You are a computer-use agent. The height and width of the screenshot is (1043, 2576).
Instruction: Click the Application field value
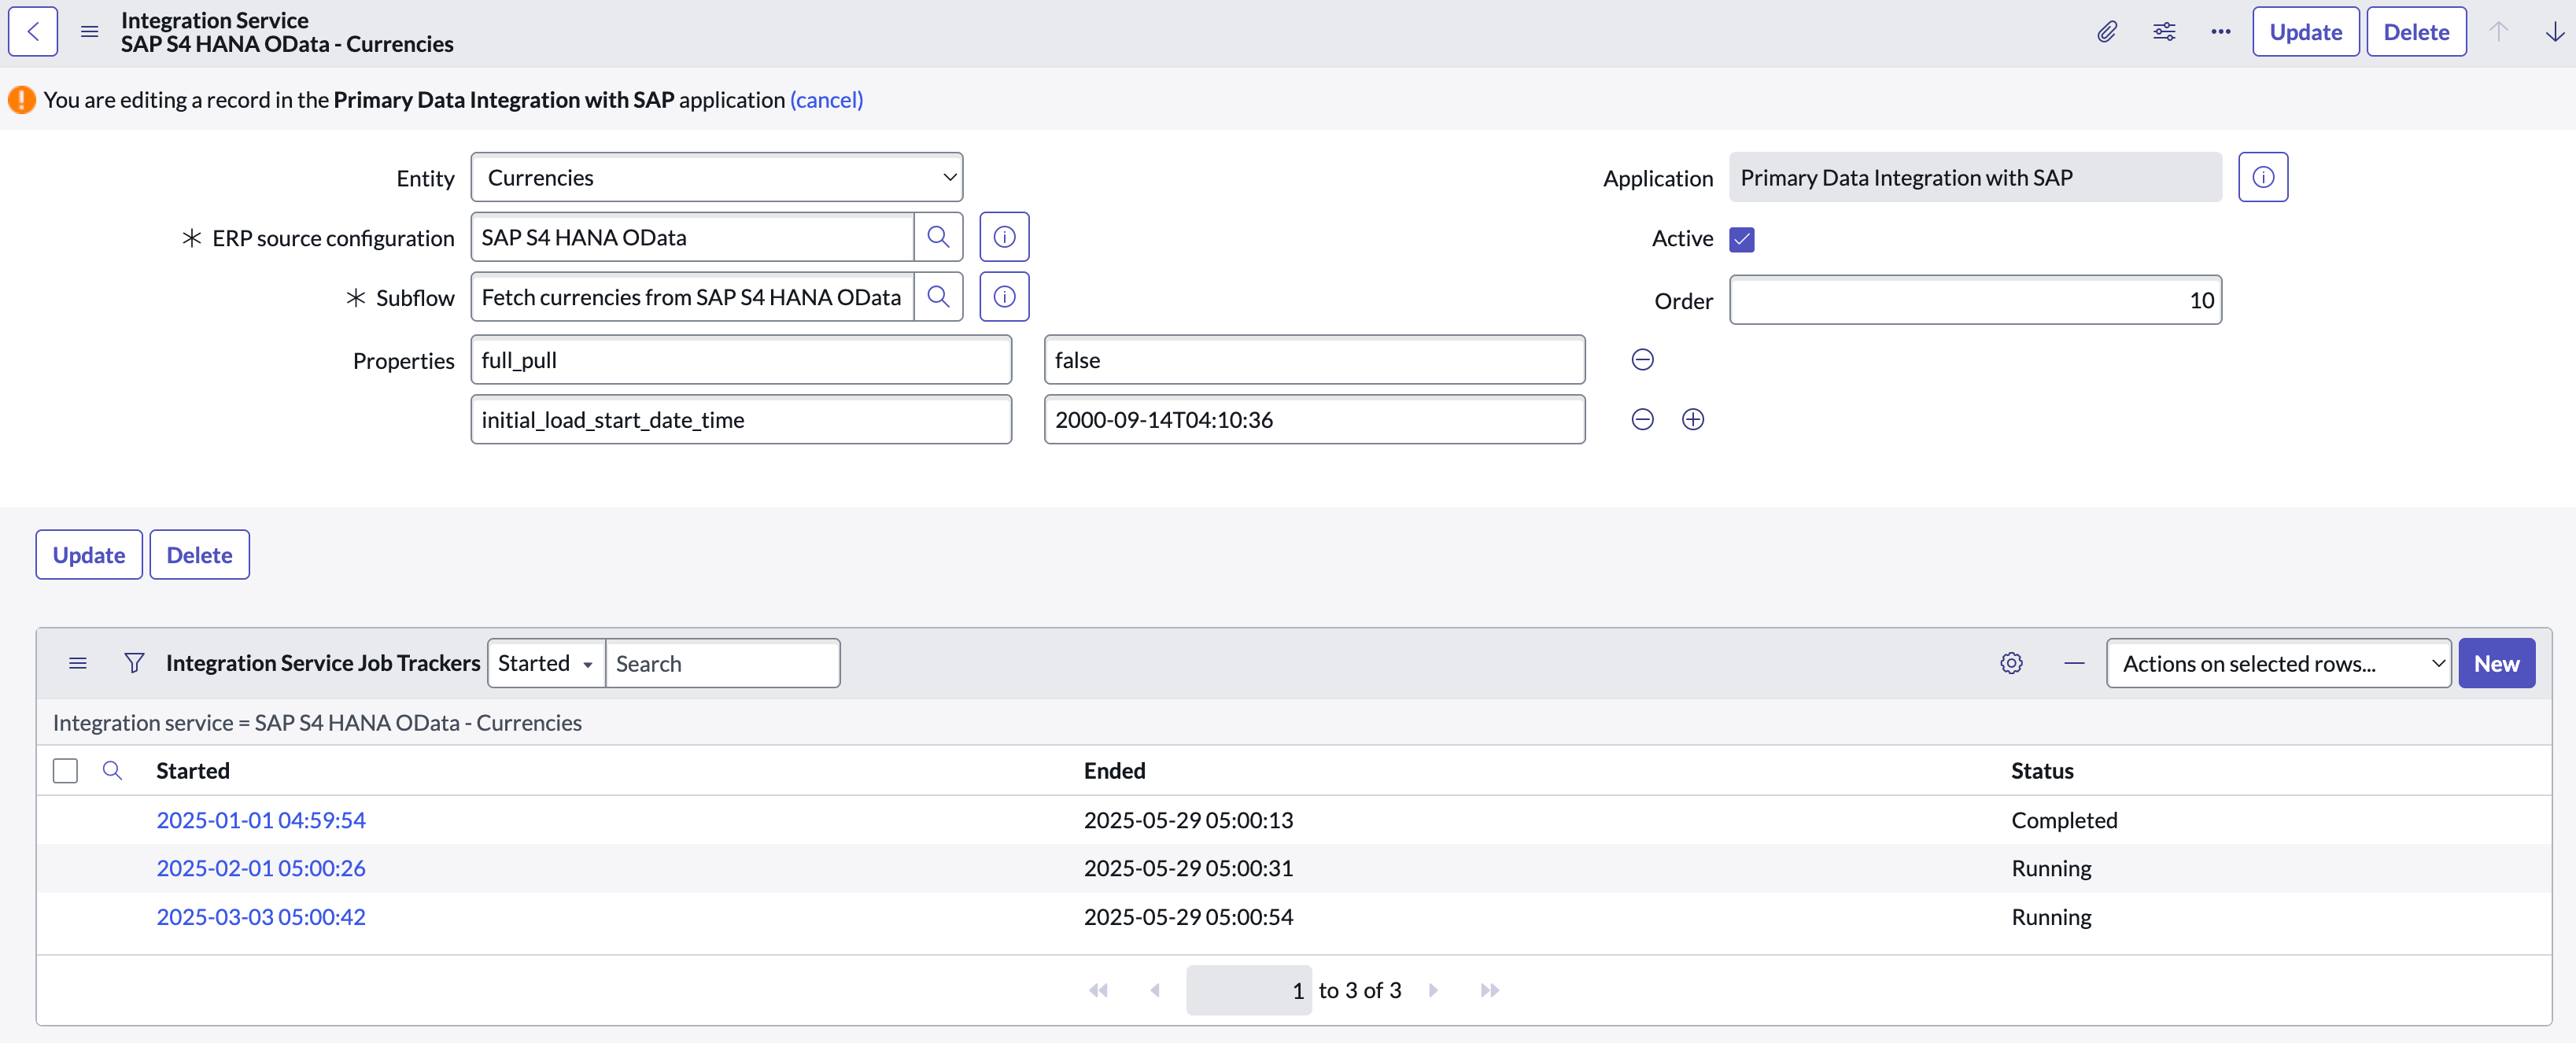point(1975,177)
